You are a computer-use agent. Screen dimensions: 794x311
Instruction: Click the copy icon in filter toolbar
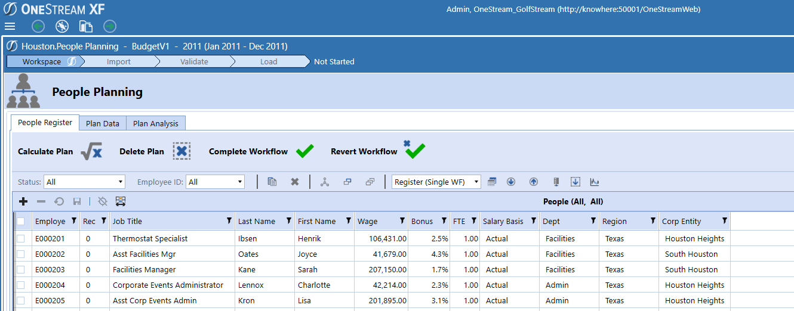(272, 182)
